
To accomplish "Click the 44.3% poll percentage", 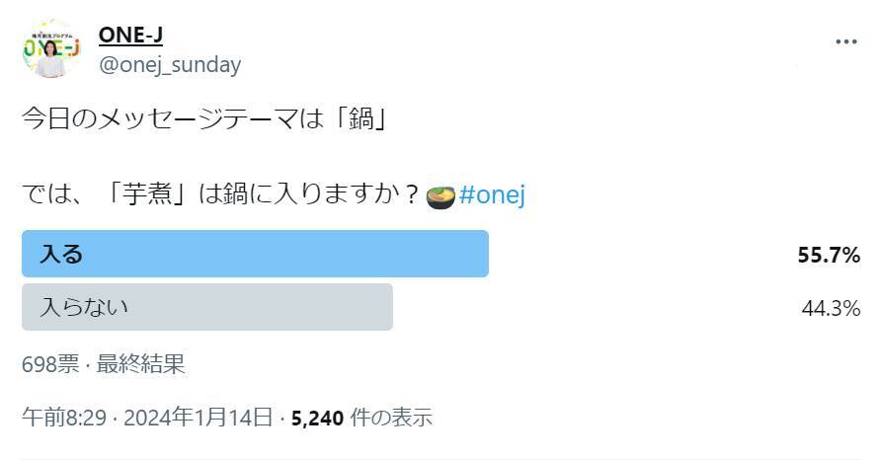I will pos(831,308).
